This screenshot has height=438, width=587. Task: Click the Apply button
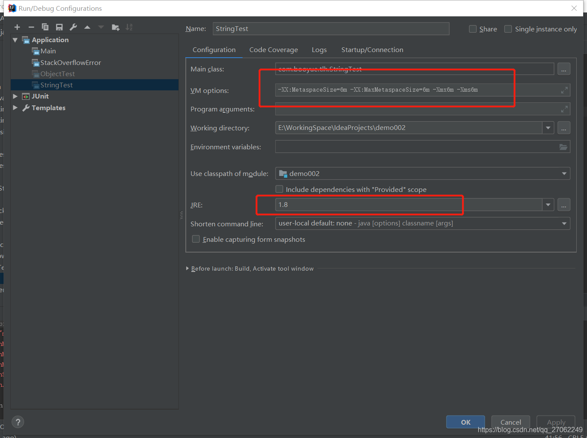[x=556, y=422]
